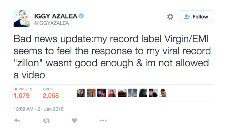Open the gear settings dropdown
This screenshot has width=226, height=134.
point(170,17)
